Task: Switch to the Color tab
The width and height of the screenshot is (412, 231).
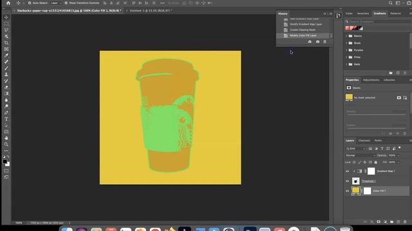Action: point(349,13)
